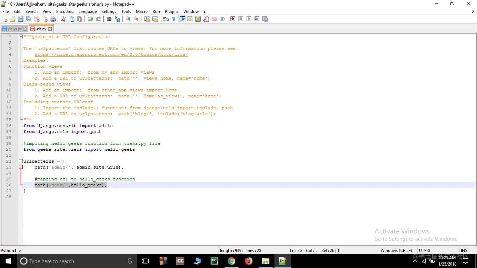
Task: Open the docs.djangoproject.com URL link
Action: (111, 54)
